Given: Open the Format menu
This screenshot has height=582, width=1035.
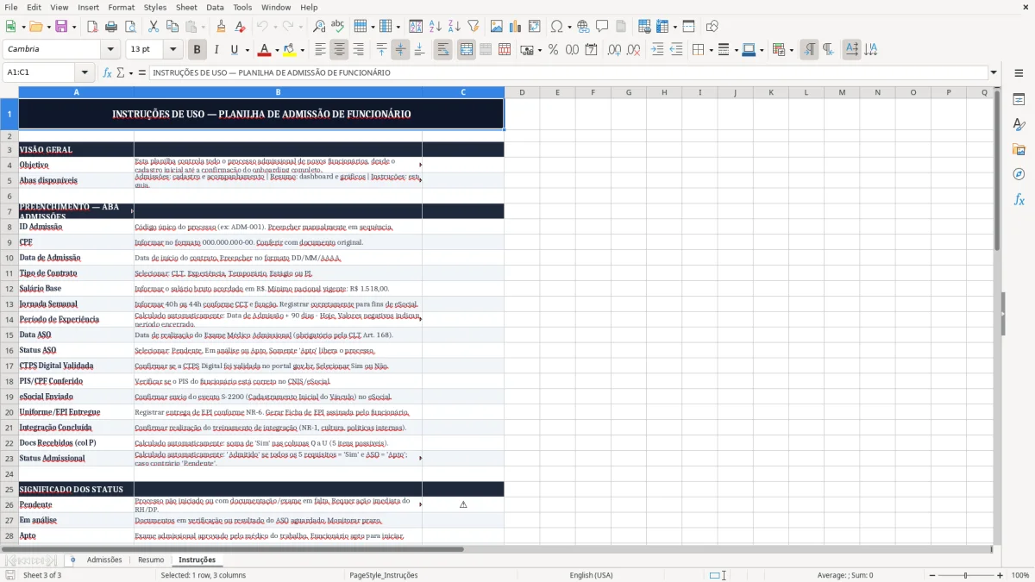Looking at the screenshot, I should point(121,7).
